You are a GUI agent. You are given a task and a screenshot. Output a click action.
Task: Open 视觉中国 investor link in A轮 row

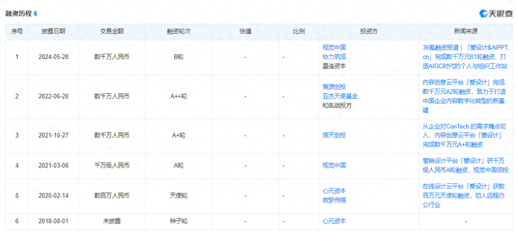pyautogui.click(x=334, y=165)
